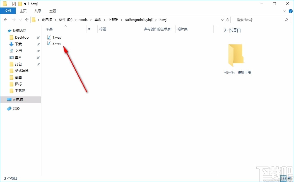Open the 文件 menu tab
Image resolution: width=294 pixels, height=182 pixels.
tap(8, 11)
